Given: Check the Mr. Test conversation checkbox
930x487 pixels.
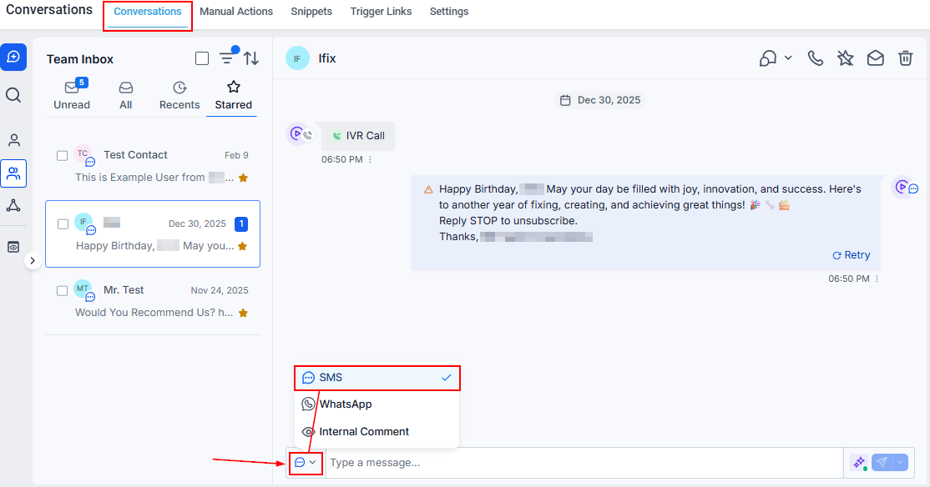Looking at the screenshot, I should [x=63, y=291].
